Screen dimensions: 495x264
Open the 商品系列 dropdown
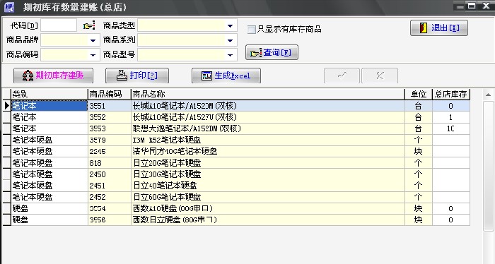[230, 40]
